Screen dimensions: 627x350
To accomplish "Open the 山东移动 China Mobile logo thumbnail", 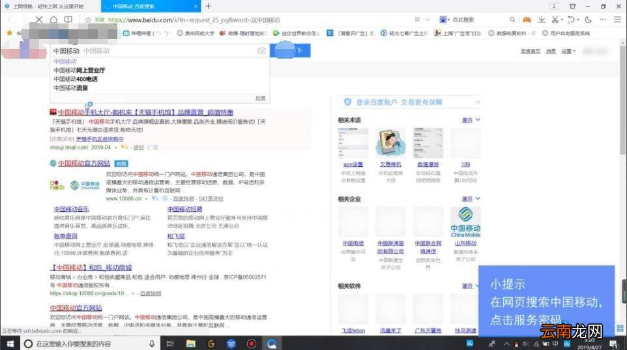I will click(x=465, y=222).
